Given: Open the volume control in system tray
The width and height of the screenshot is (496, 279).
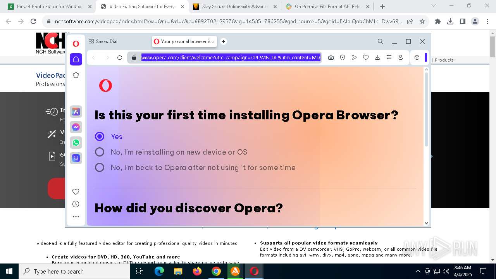Looking at the screenshot, I should pyautogui.click(x=446, y=271).
